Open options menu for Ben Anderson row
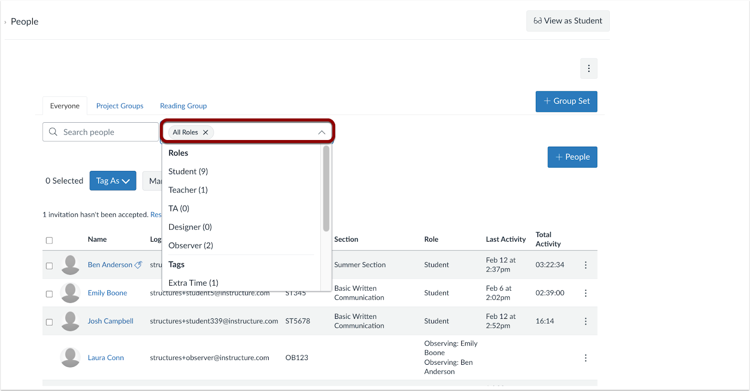This screenshot has height=391, width=750. 585,265
